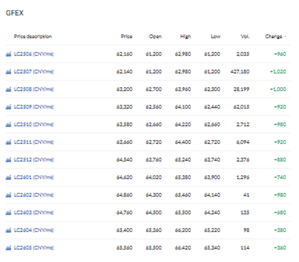
Task: Open the LC2511 (CNY/mt) contract link
Action: point(34,142)
